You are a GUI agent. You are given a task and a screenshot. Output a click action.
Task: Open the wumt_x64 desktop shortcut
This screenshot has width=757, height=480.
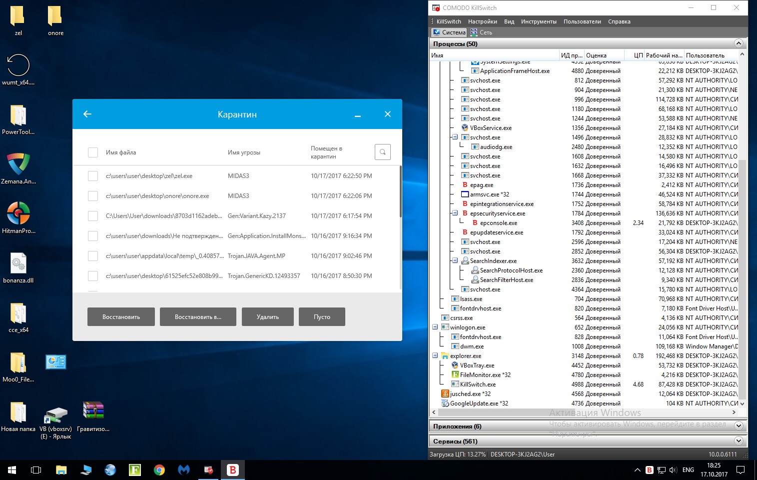[18, 65]
